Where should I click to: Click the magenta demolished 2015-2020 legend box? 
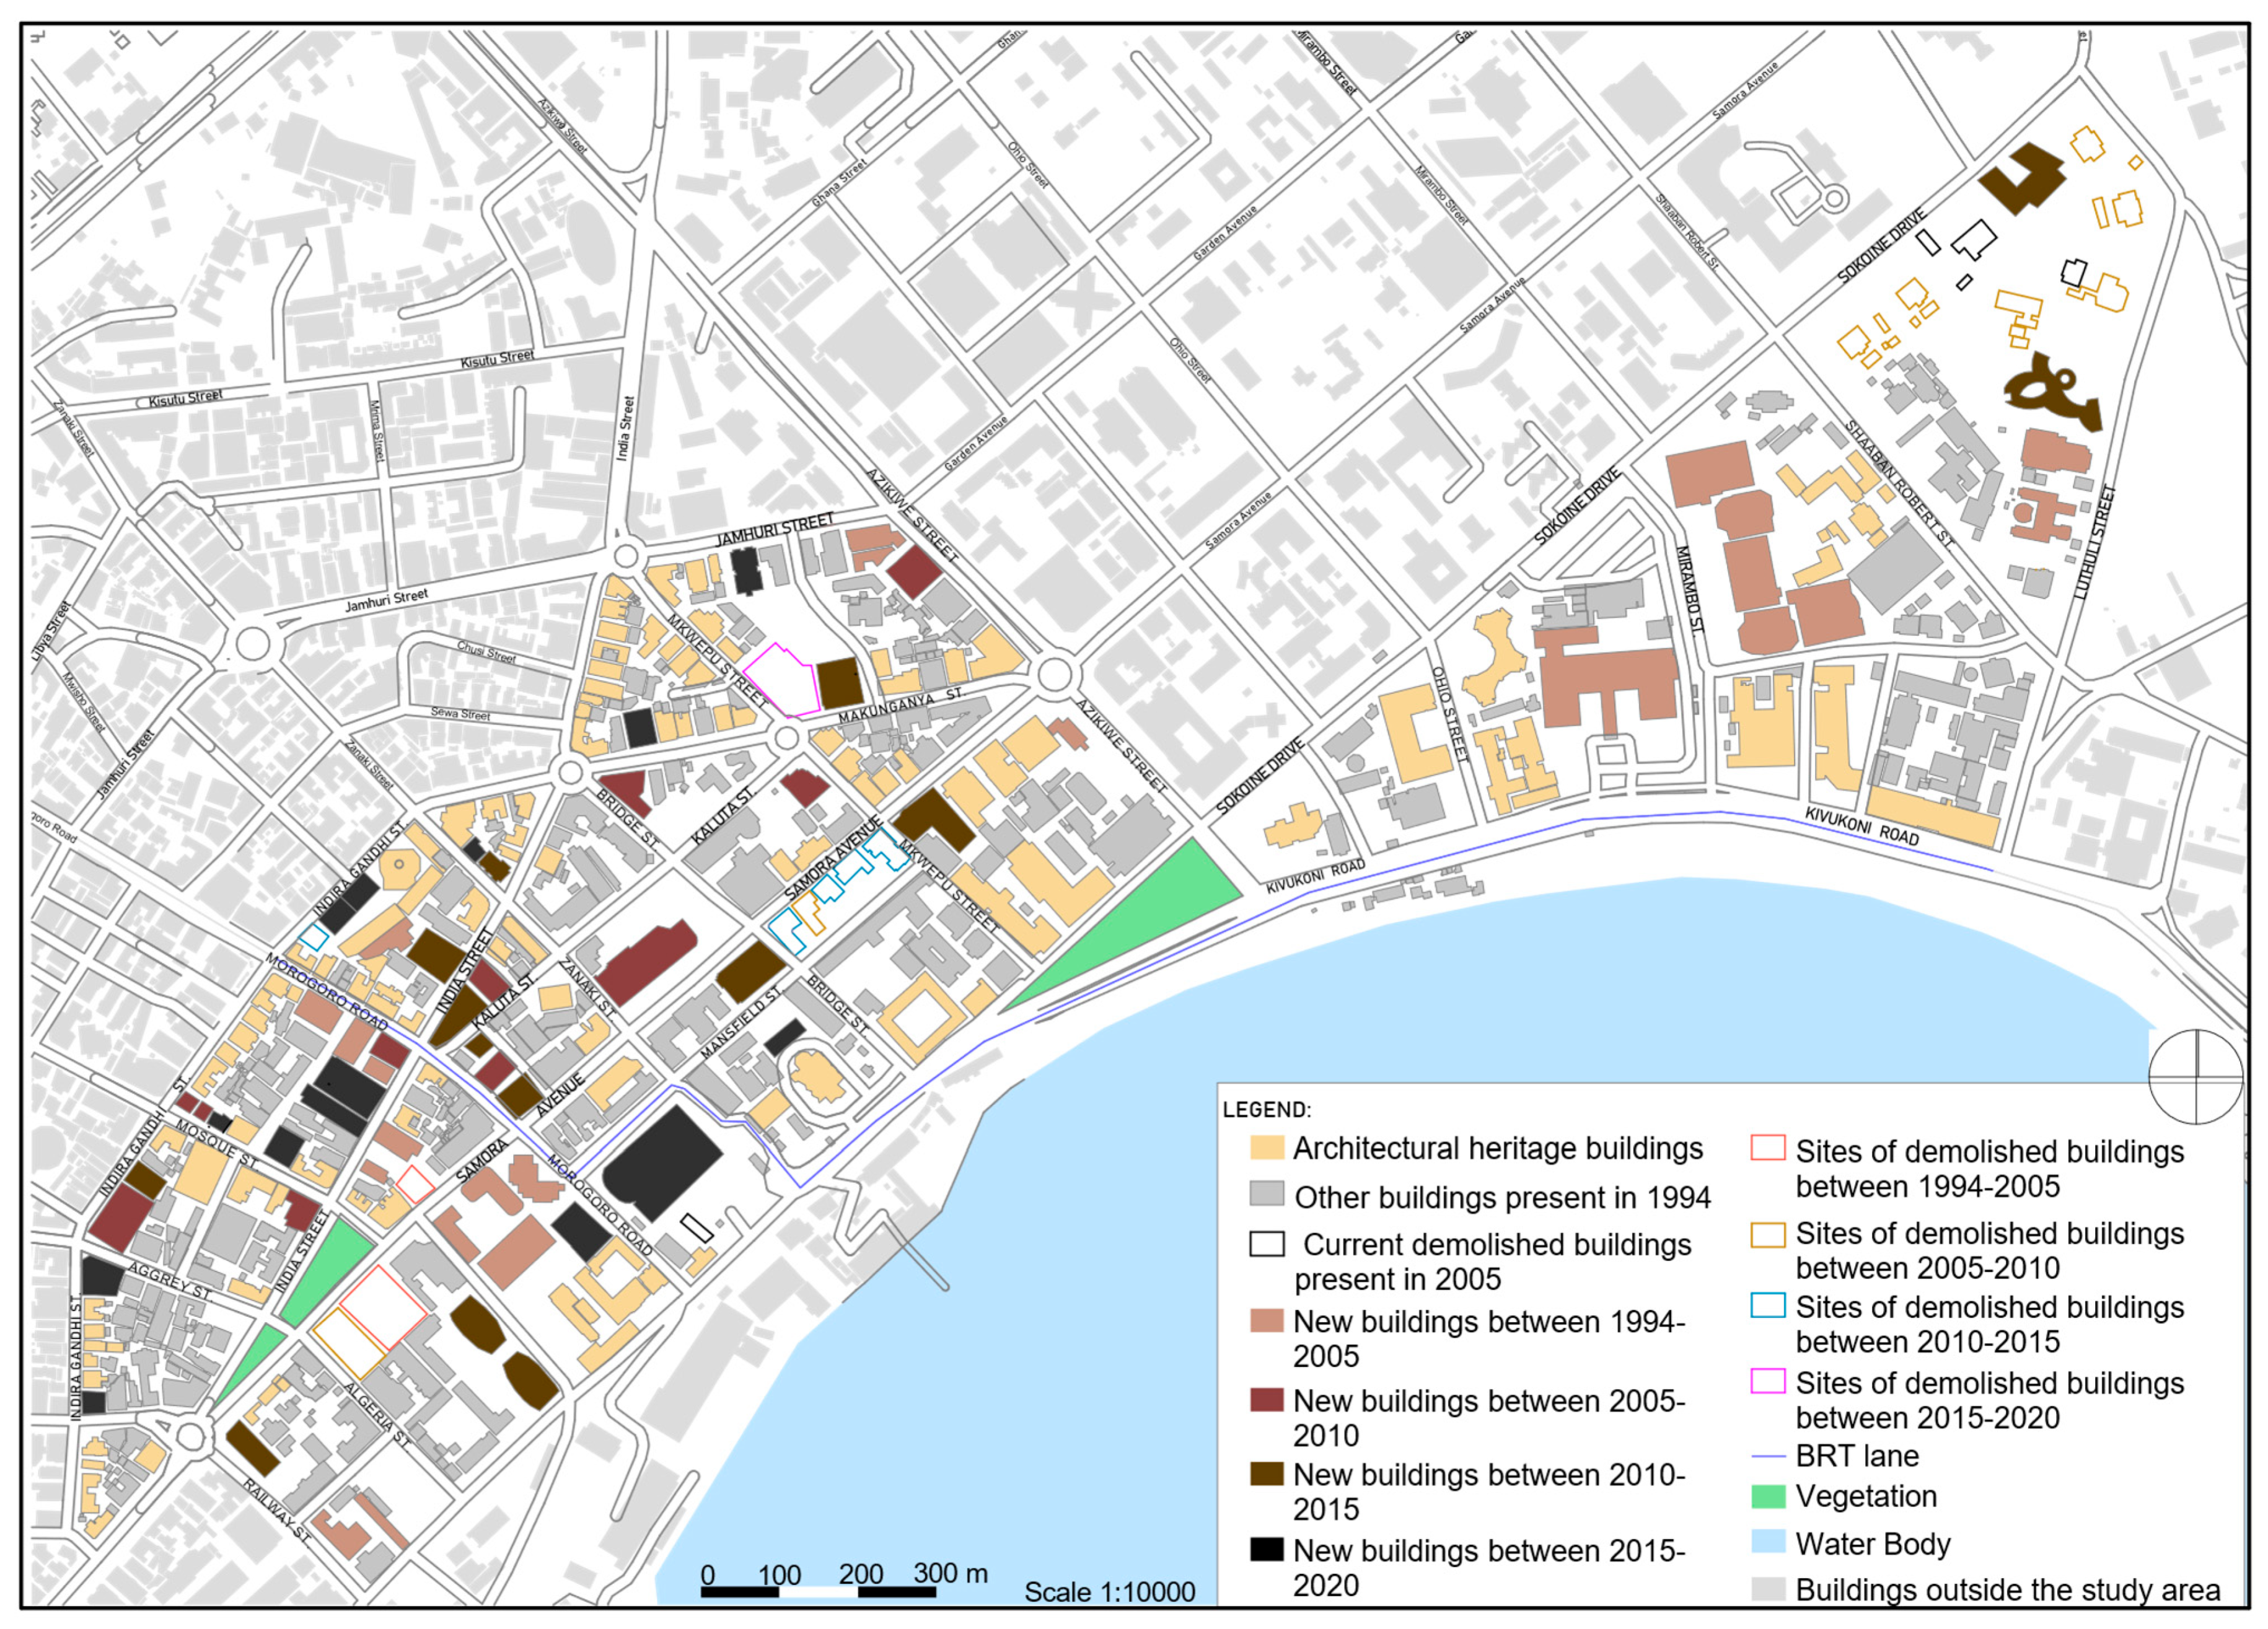1768,1381
